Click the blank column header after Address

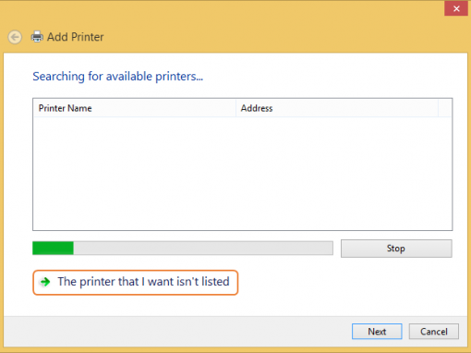(x=445, y=108)
